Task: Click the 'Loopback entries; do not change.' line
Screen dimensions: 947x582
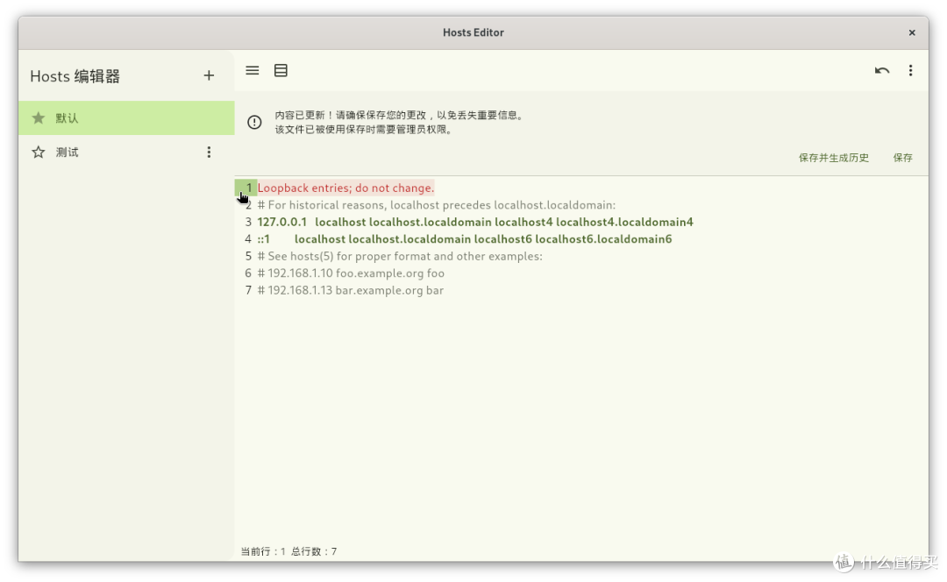Action: [346, 188]
